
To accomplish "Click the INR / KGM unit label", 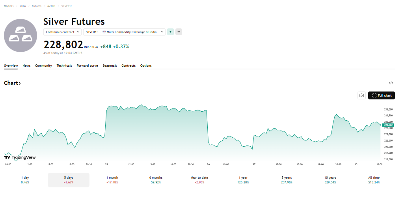I will 91,47.
